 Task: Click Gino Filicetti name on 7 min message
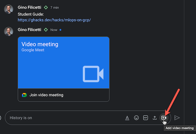tap(29, 7)
